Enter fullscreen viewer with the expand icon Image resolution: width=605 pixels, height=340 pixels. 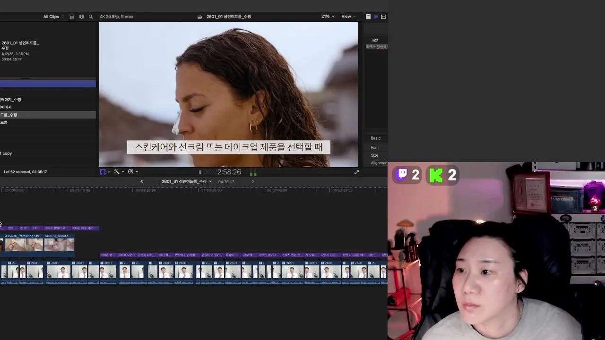[x=356, y=172]
